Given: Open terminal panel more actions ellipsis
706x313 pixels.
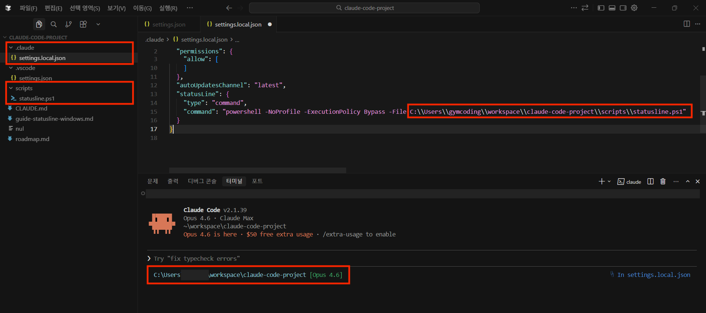Looking at the screenshot, I should tap(676, 182).
